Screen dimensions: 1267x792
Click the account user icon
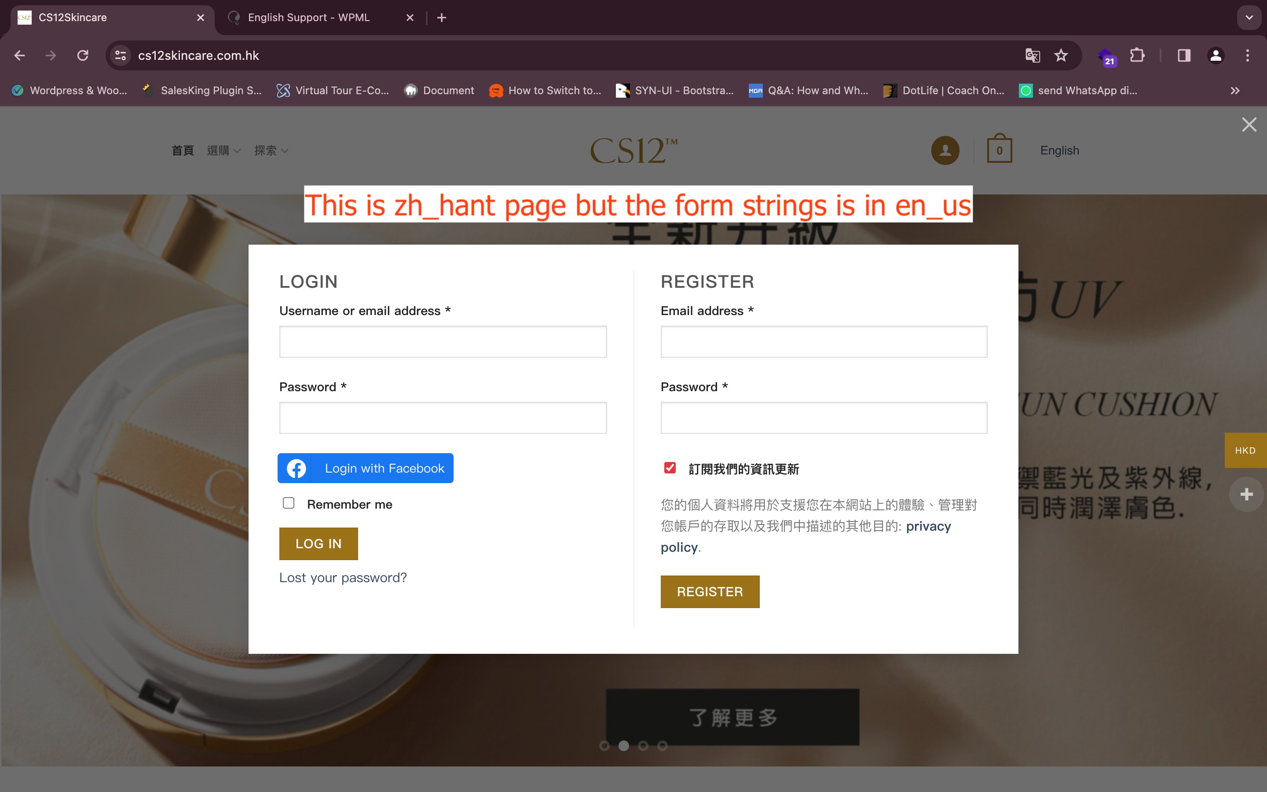945,151
